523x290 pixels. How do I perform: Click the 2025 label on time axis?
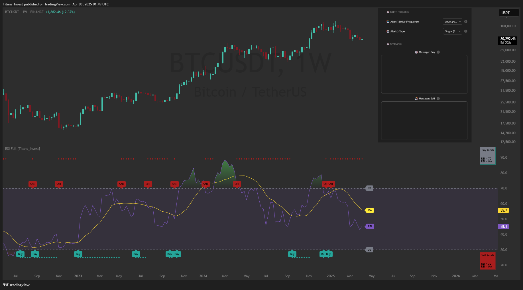(x=331, y=276)
